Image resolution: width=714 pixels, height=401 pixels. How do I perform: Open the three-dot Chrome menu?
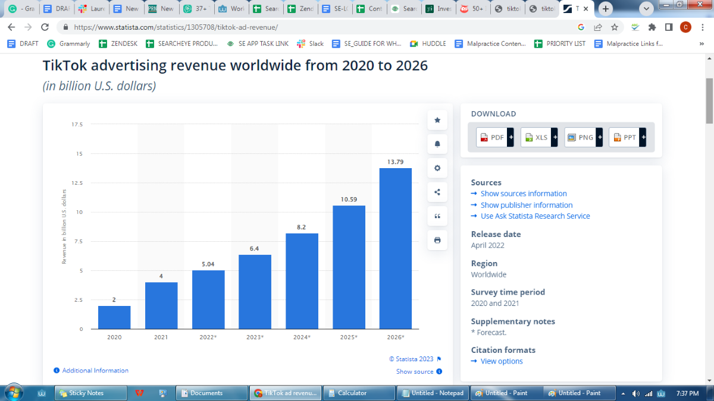[702, 27]
